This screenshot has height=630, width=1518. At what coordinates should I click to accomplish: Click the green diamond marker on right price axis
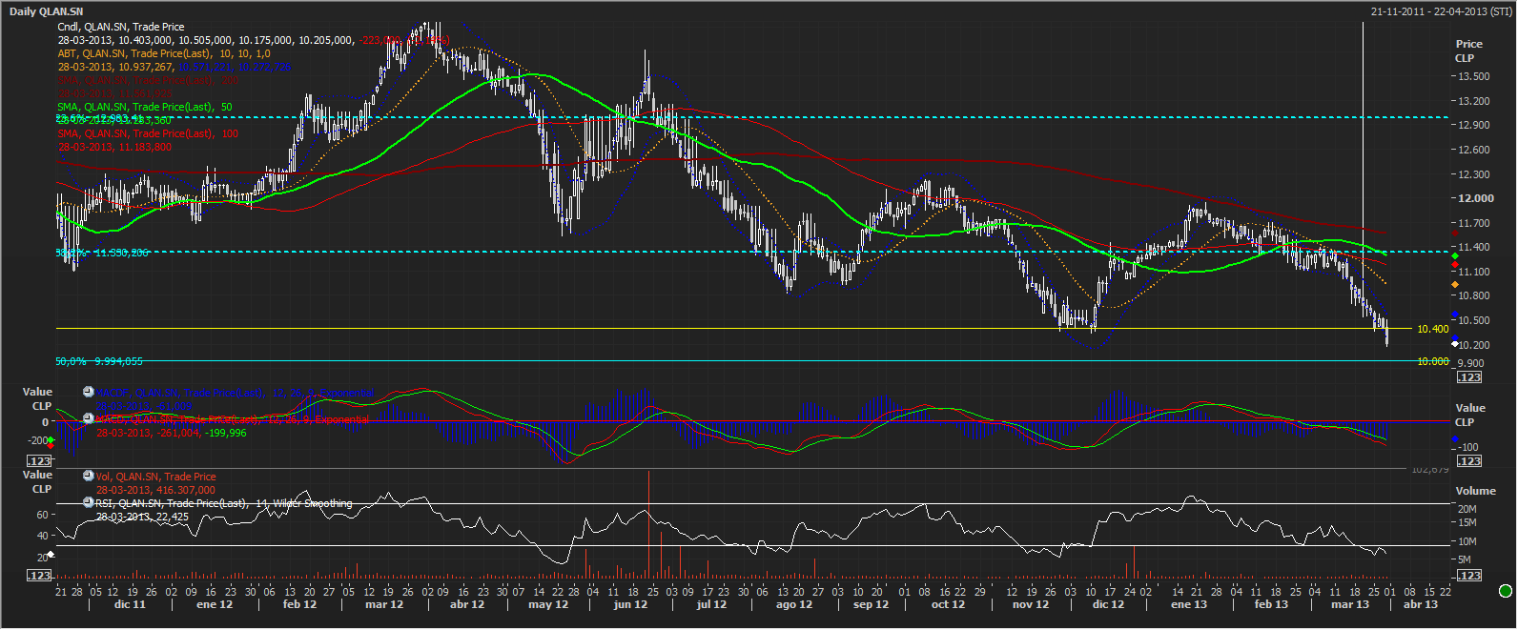pos(1454,255)
